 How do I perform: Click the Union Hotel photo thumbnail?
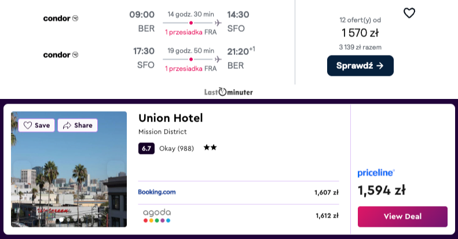[69, 169]
